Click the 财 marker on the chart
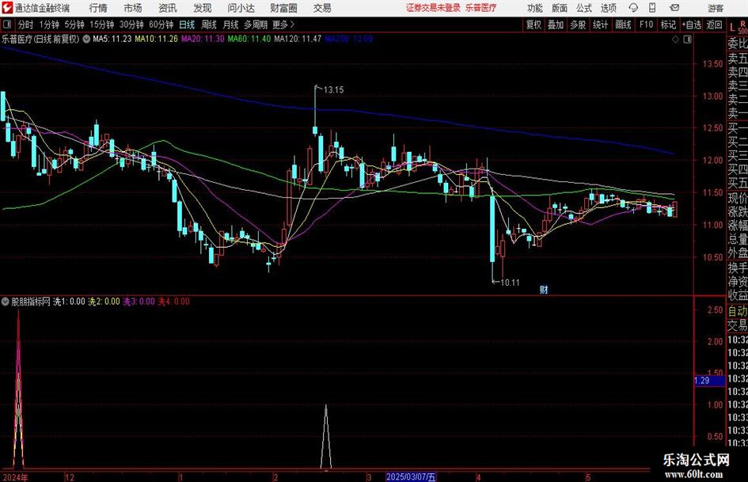Screen dimensions: 748x482 pyautogui.click(x=543, y=289)
